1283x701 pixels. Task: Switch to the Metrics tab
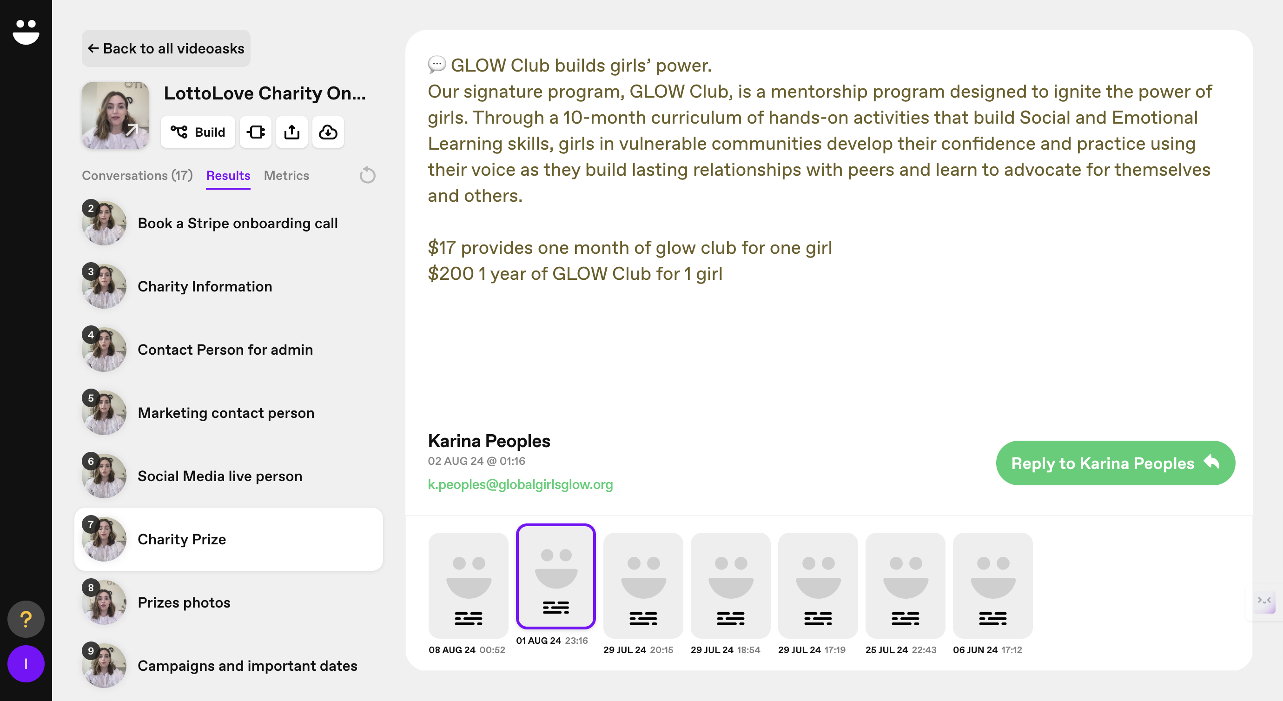coord(286,175)
